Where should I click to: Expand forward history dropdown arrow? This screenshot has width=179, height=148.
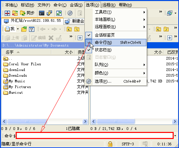pos(60,29)
